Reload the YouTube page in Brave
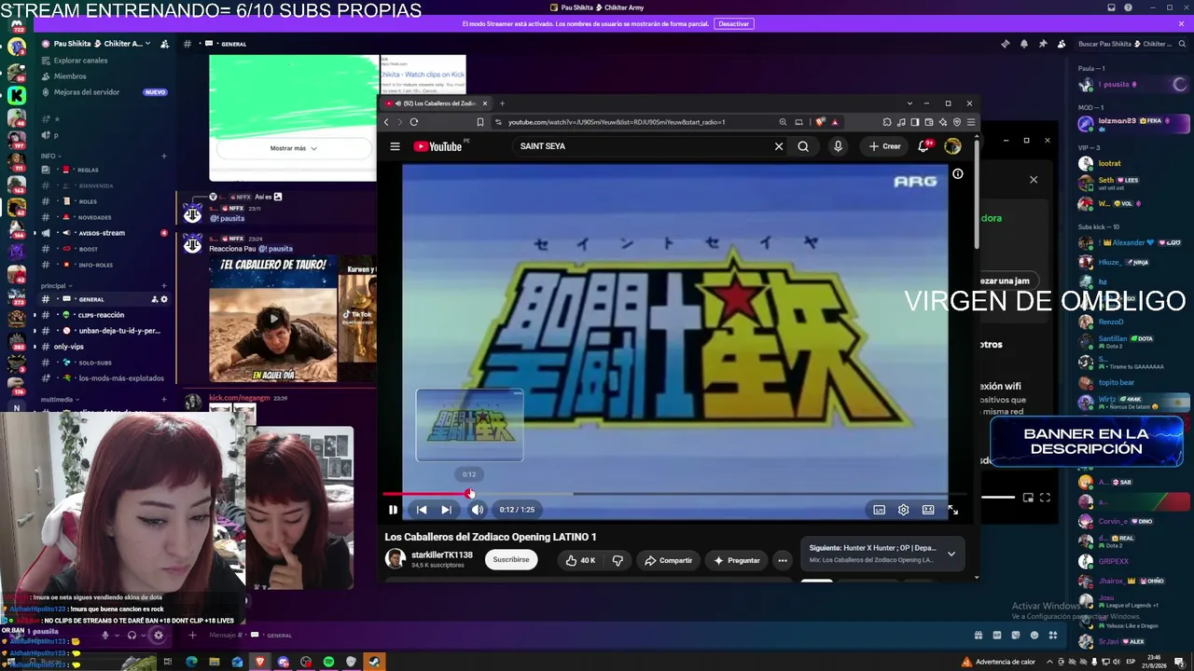Viewport: 1194px width, 671px height. (414, 122)
